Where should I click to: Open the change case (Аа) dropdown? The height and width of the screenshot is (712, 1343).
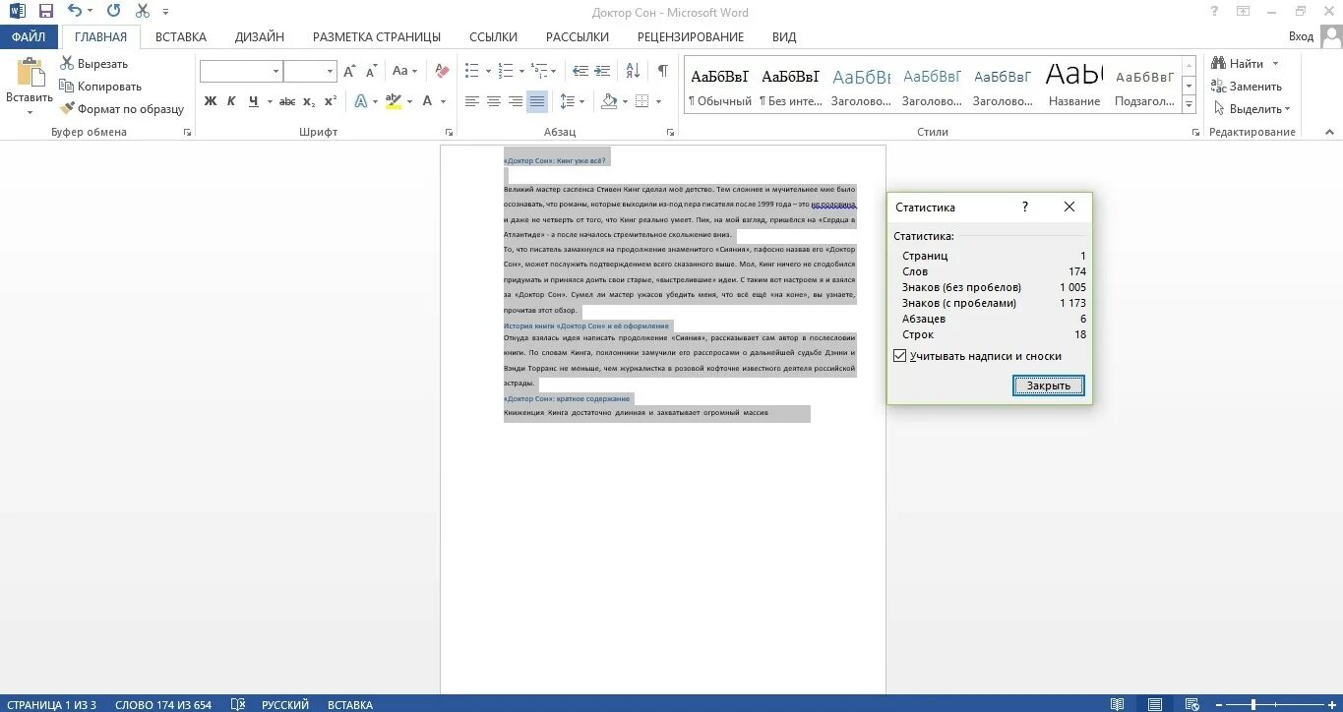point(404,71)
